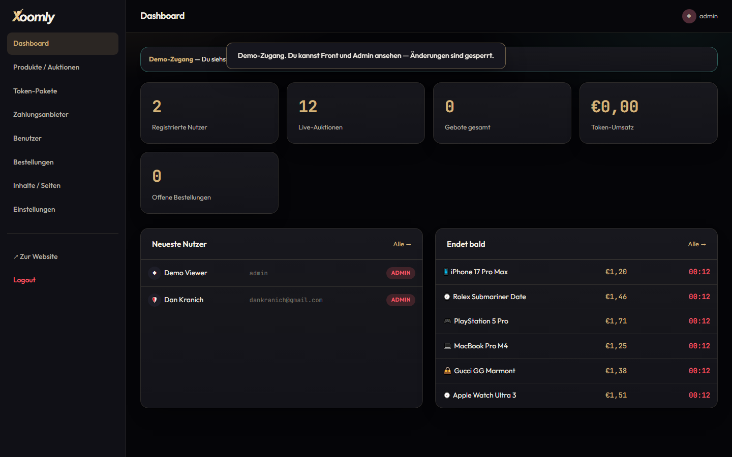The image size is (732, 457).
Task: Click the ADMIN badge for Demo Viewer
Action: (401, 273)
